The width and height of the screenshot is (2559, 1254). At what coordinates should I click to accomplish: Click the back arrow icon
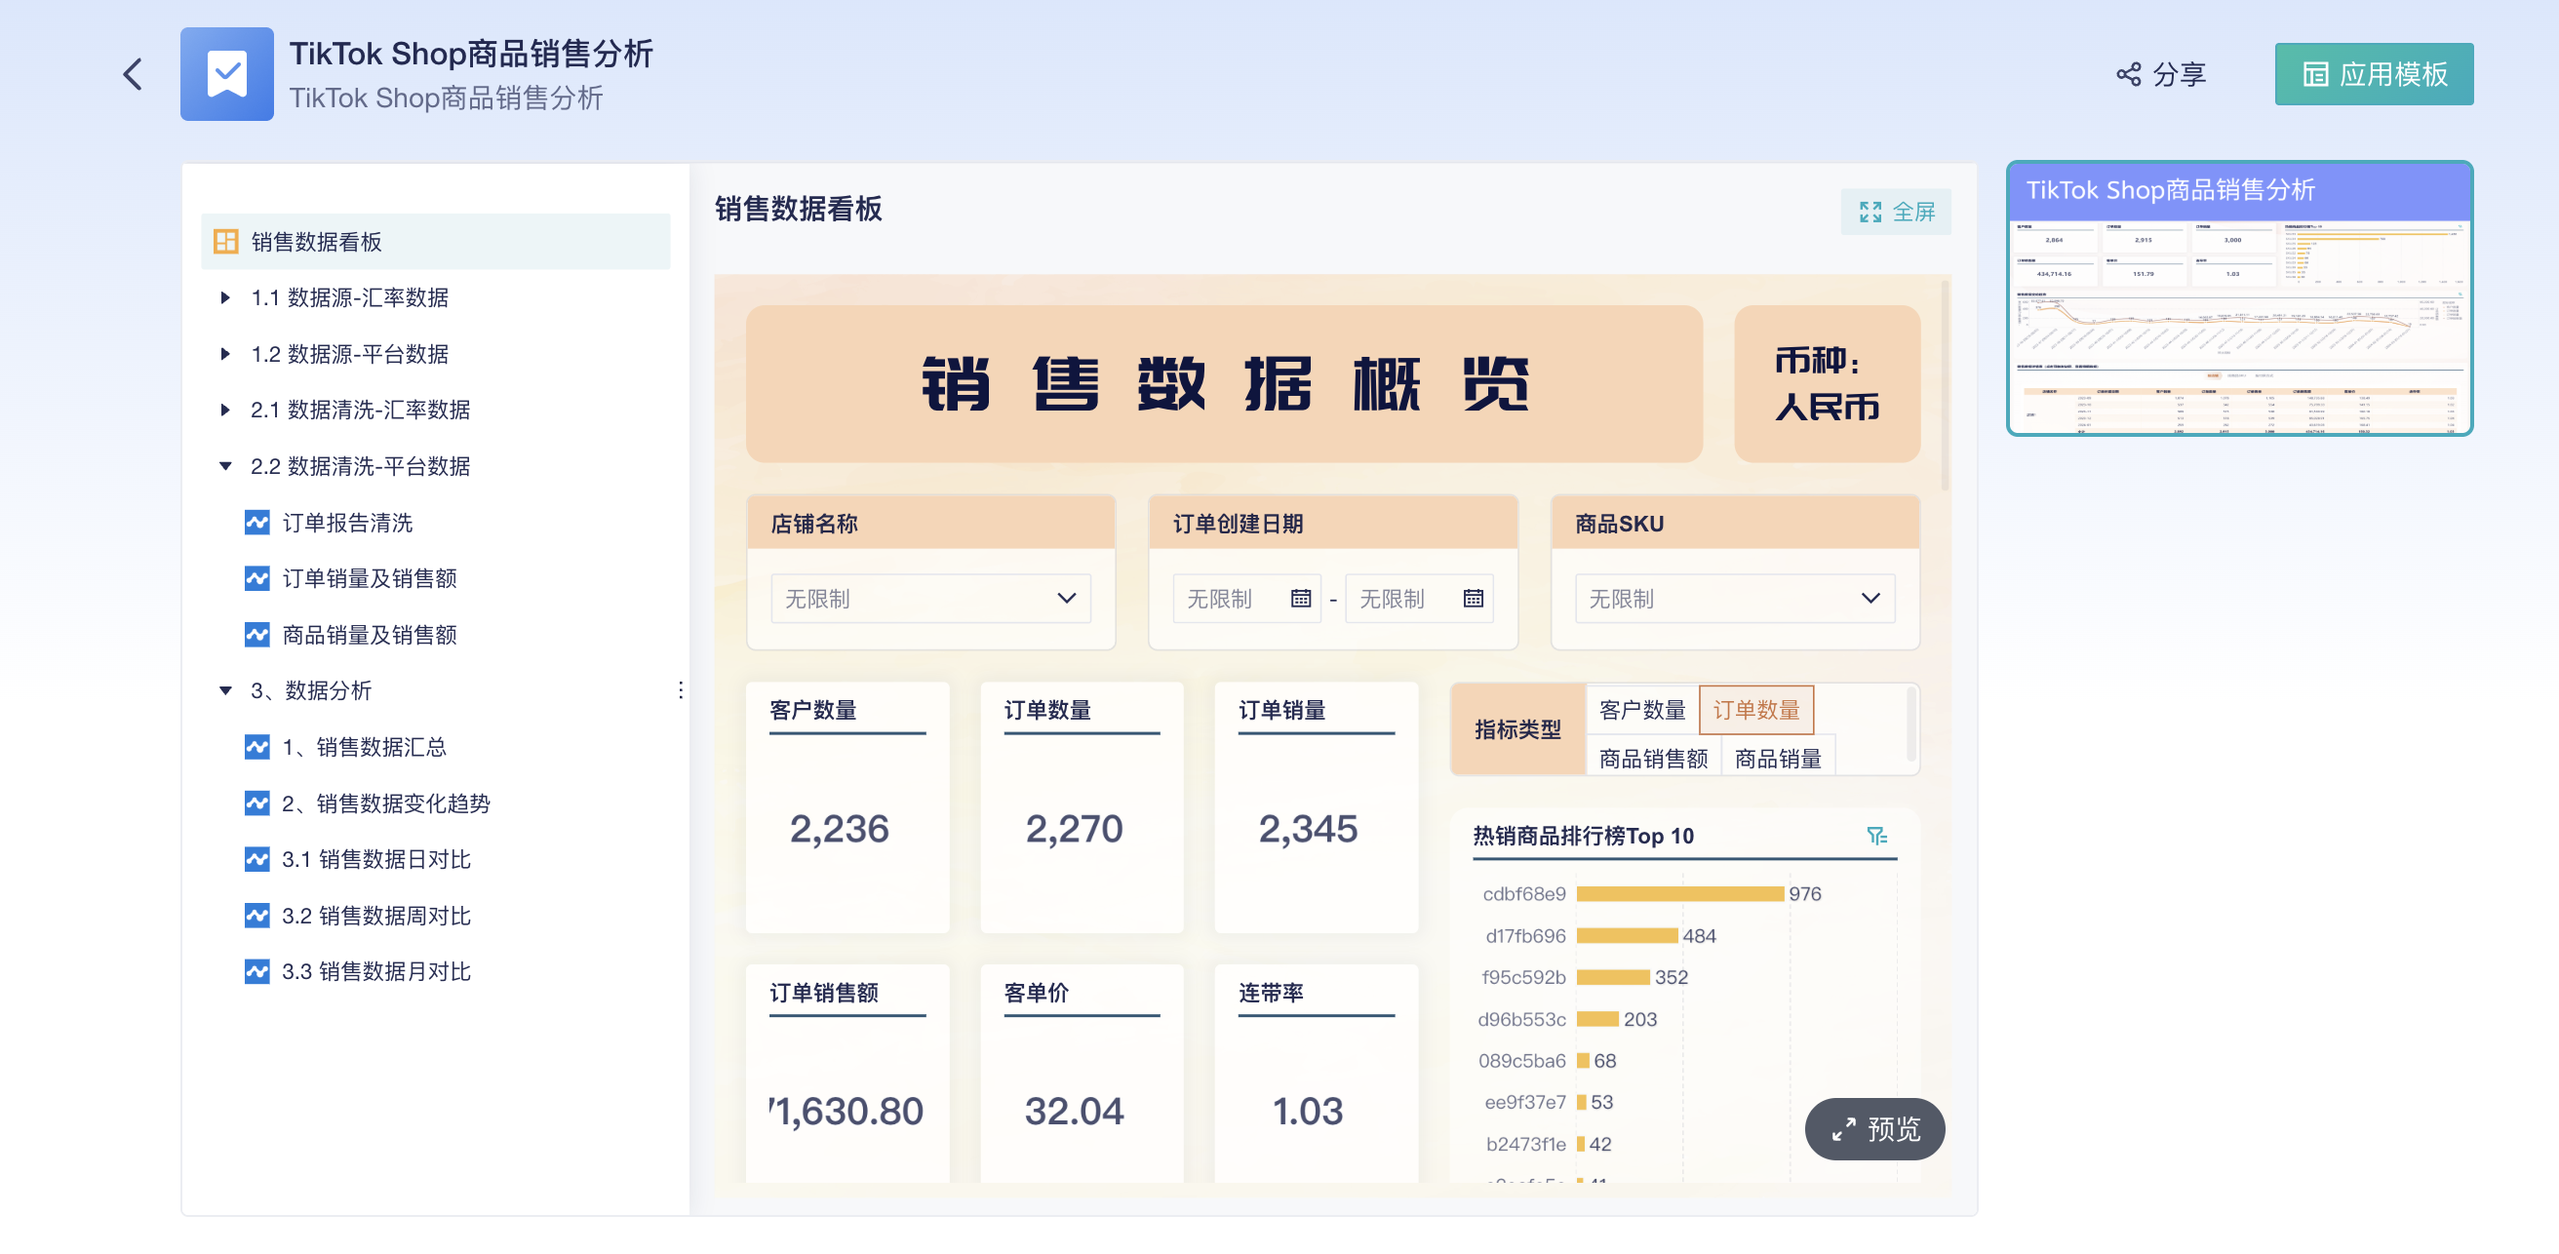pyautogui.click(x=132, y=74)
